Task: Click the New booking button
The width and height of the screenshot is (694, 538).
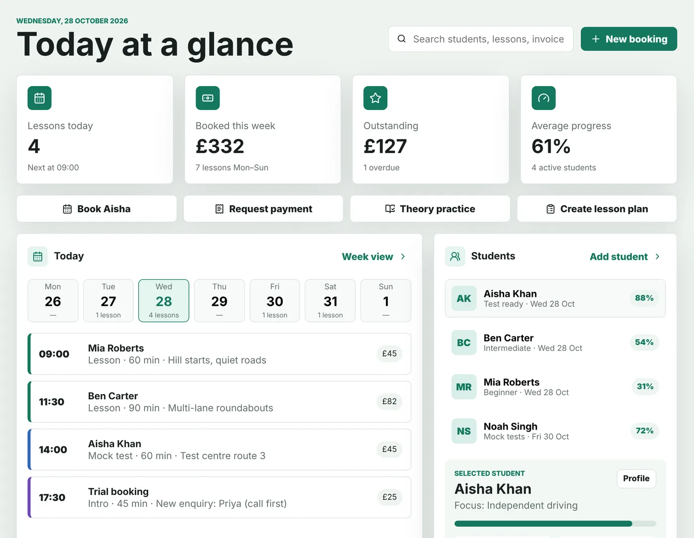Action: pyautogui.click(x=629, y=39)
